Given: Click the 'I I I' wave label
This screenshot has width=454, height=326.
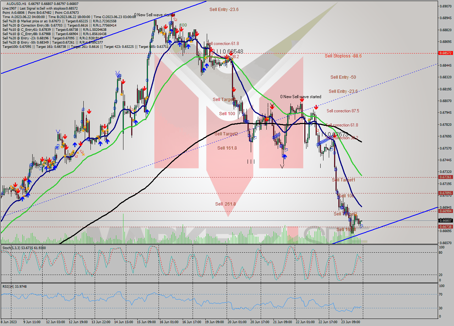Looking at the screenshot, I should (251, 162).
